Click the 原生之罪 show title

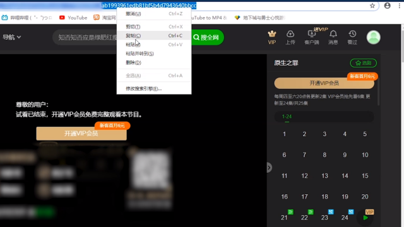(x=286, y=63)
